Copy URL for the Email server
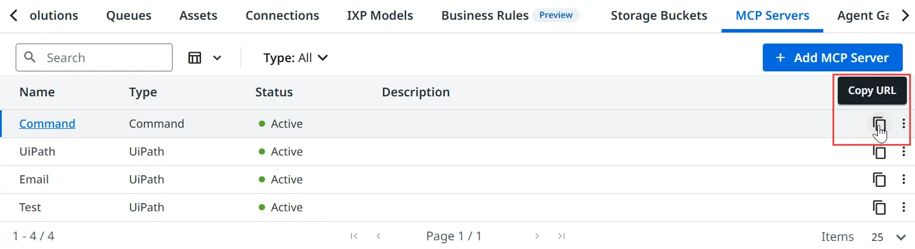 click(880, 179)
